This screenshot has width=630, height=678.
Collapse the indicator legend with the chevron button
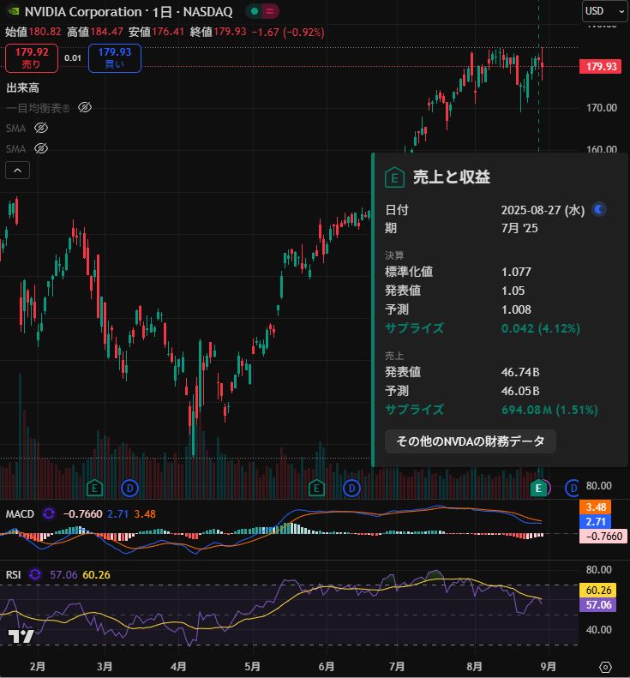pos(17,171)
